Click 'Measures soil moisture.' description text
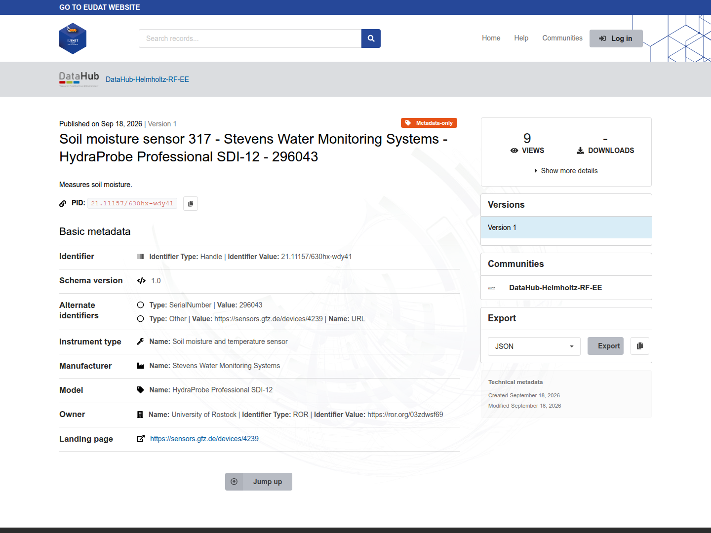 click(x=96, y=185)
